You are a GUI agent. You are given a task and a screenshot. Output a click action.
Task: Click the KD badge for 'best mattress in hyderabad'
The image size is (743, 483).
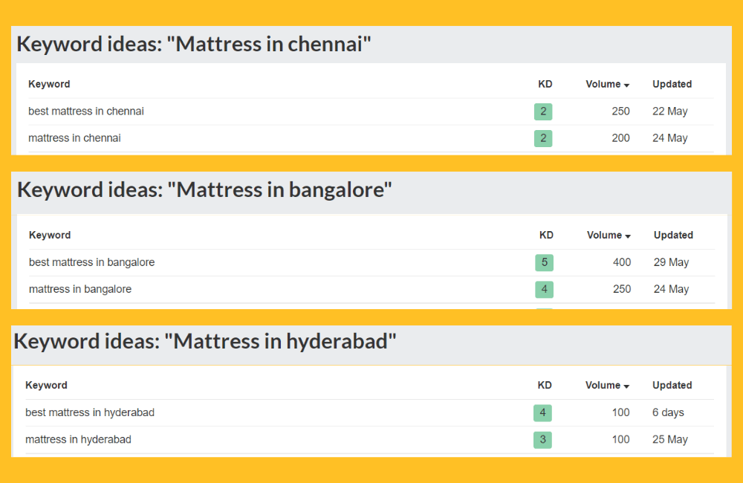pos(542,412)
